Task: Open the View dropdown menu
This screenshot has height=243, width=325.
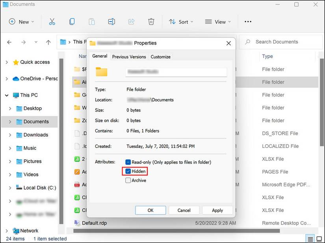Action: click(218, 22)
